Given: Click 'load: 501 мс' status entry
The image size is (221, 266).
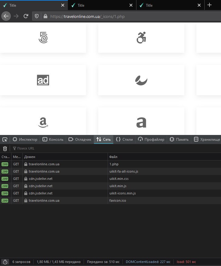Looking at the screenshot, I should coord(186,262).
